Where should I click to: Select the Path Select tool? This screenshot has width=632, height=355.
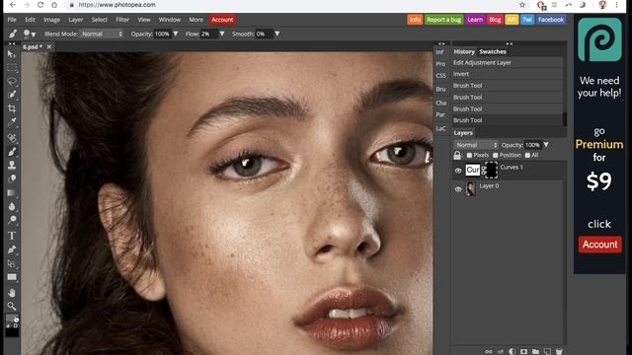click(x=12, y=263)
